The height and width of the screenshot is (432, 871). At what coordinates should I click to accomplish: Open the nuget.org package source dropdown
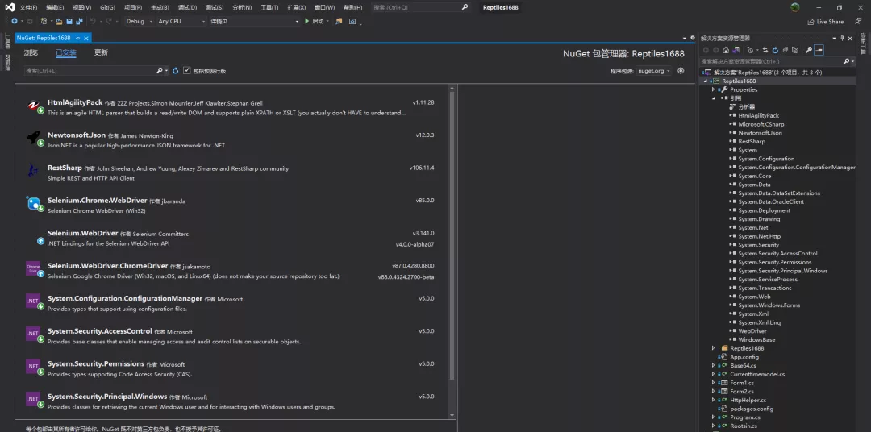point(654,71)
